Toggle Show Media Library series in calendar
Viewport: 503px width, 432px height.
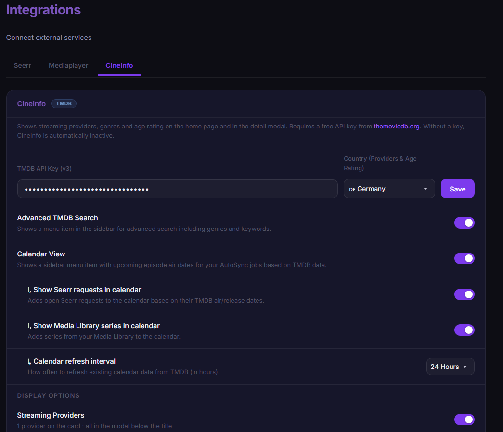pyautogui.click(x=464, y=330)
